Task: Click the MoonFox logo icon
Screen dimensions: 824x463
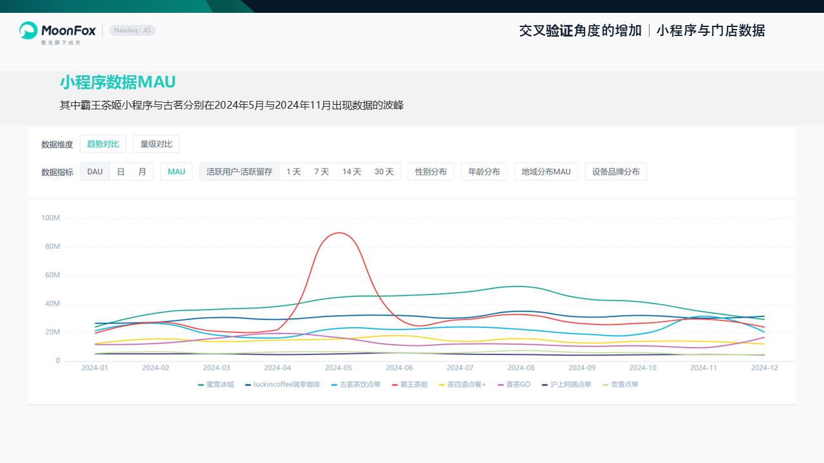Action: (x=28, y=30)
